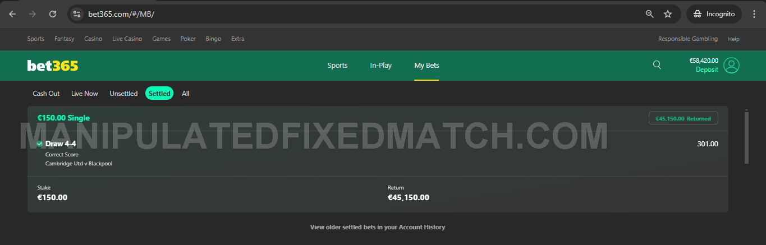Click the vertical scrollbar on the right
The image size is (766, 245).
[x=746, y=137]
